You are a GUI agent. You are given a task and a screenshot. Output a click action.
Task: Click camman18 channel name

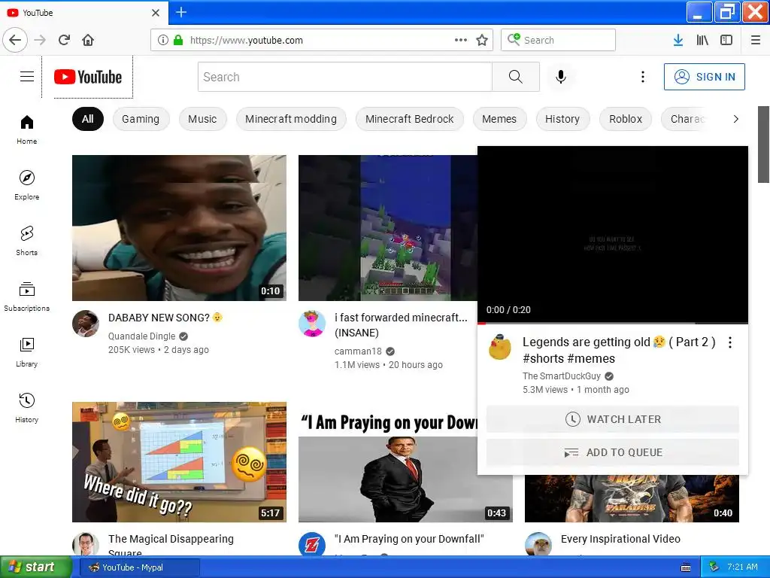coord(358,351)
